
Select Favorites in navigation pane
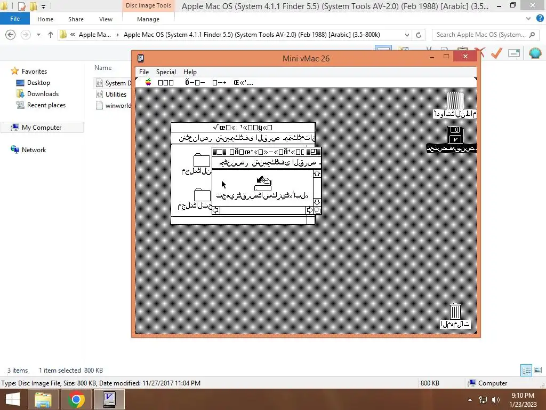[34, 71]
